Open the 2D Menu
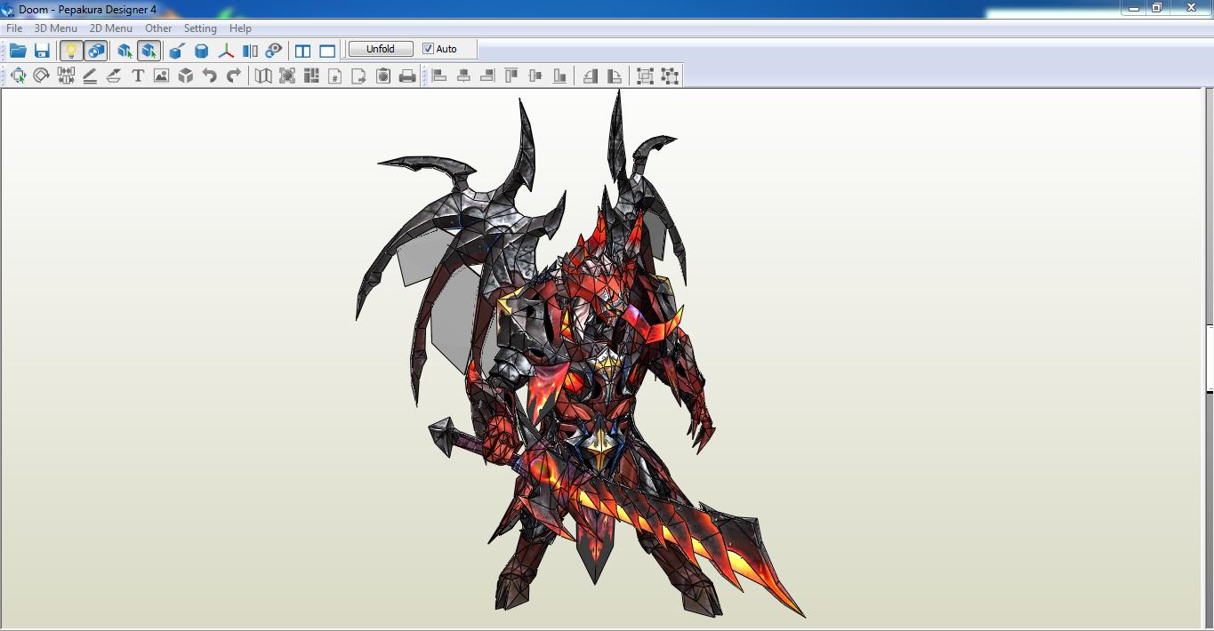Viewport: 1214px width, 631px height. pyautogui.click(x=111, y=28)
